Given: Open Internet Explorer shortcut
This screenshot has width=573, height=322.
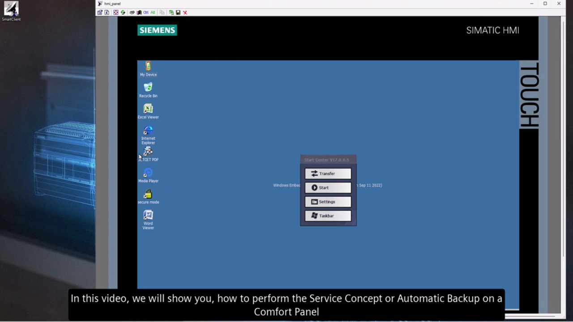Looking at the screenshot, I should [148, 131].
